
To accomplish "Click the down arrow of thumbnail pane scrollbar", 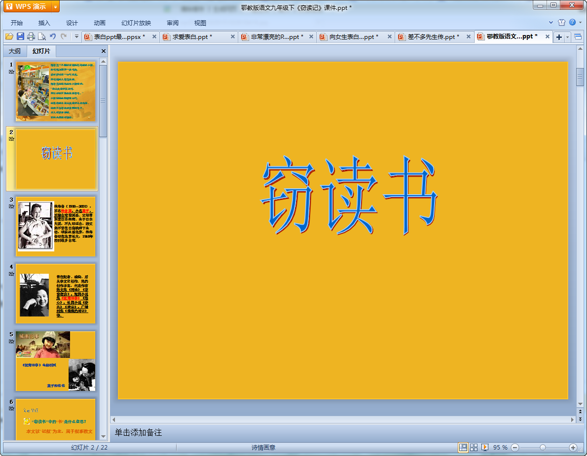I will point(103,437).
